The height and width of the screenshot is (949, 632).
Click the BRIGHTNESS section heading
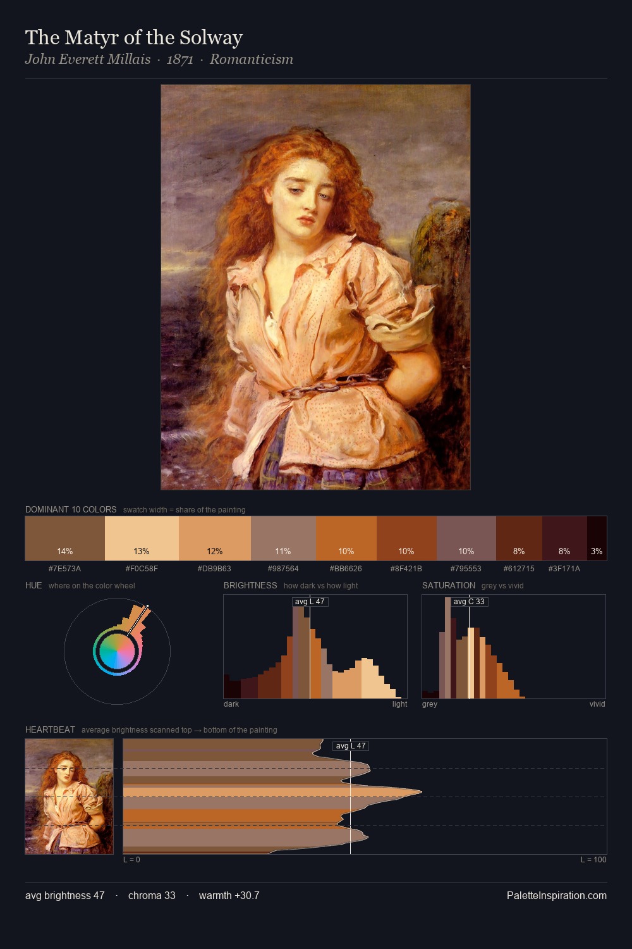point(250,585)
